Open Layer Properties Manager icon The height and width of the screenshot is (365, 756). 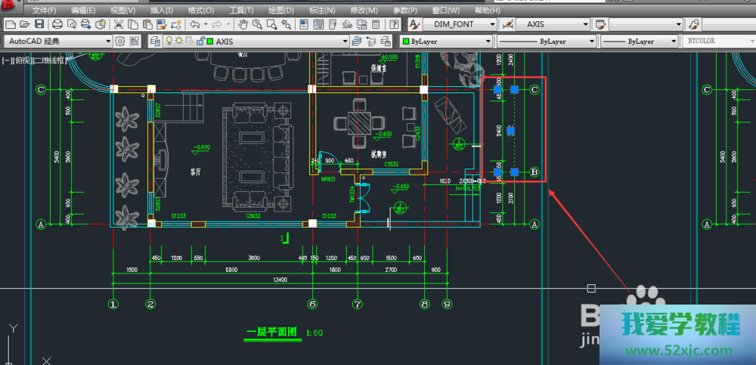(x=154, y=42)
